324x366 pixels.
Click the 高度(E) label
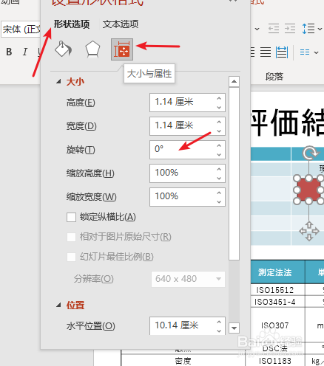point(81,103)
